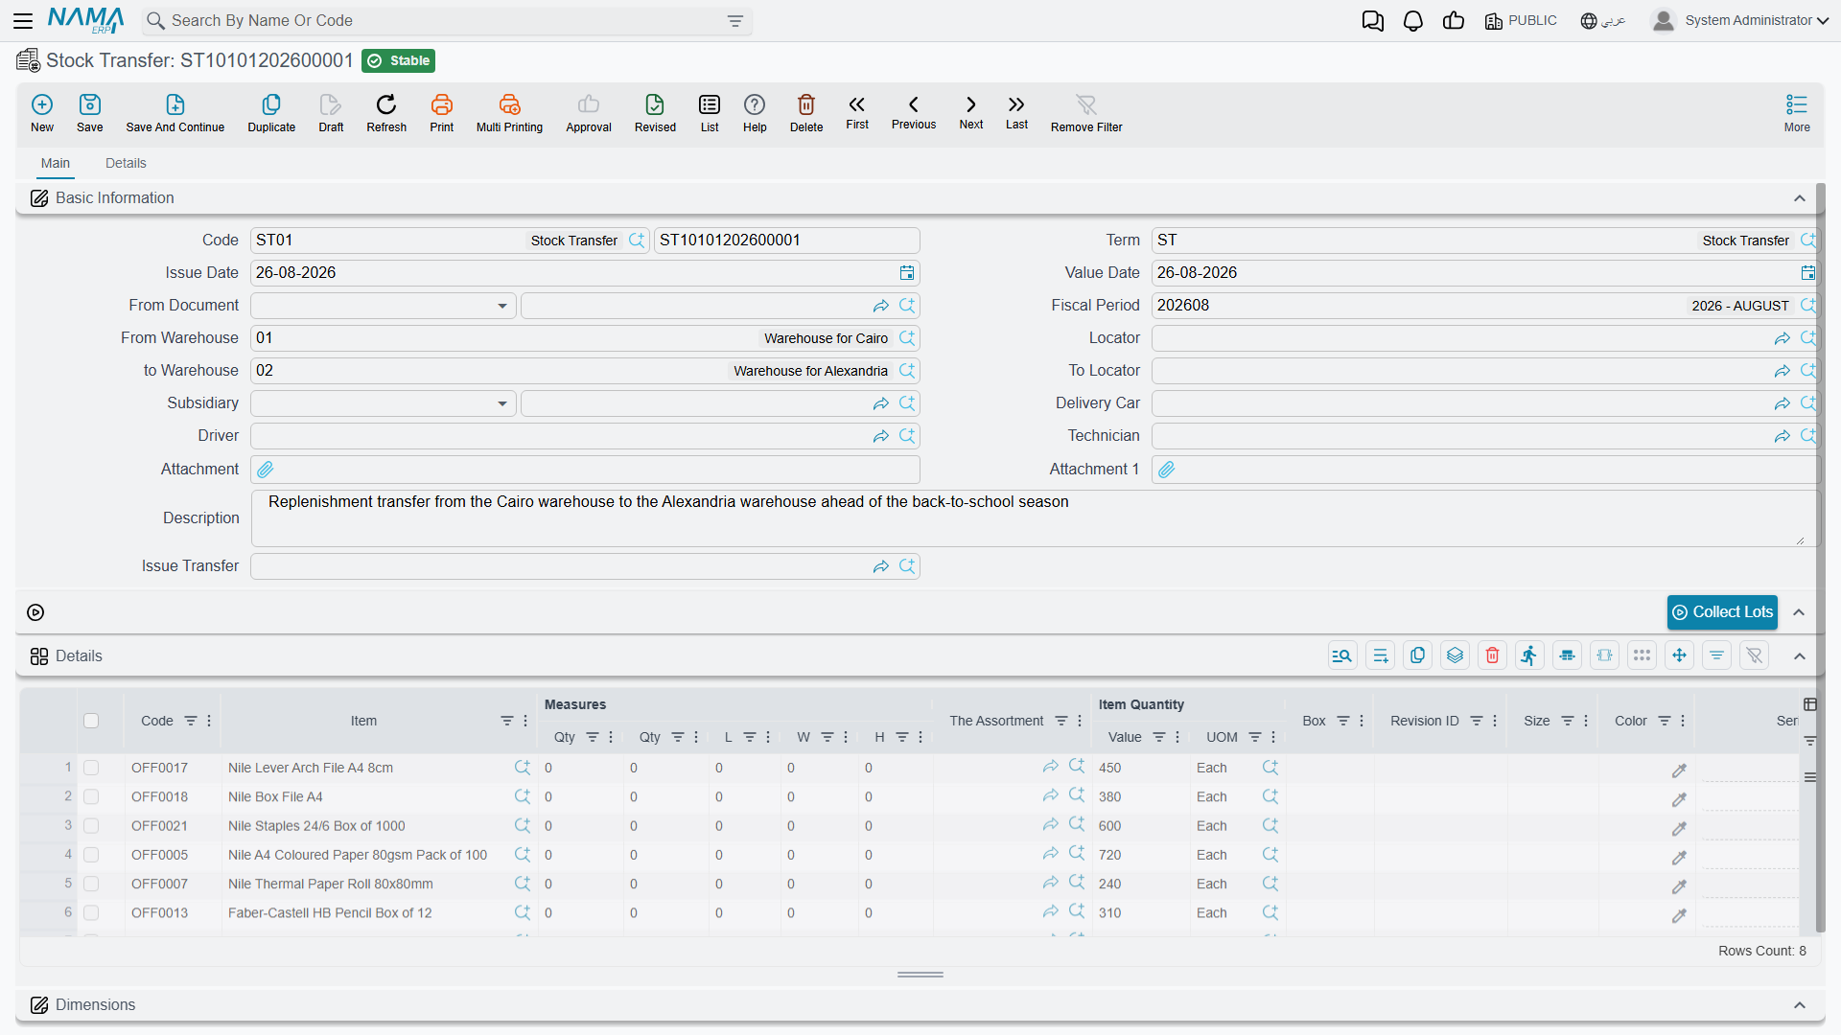Open the notifications bell
Image resolution: width=1841 pixels, height=1035 pixels.
tap(1413, 21)
